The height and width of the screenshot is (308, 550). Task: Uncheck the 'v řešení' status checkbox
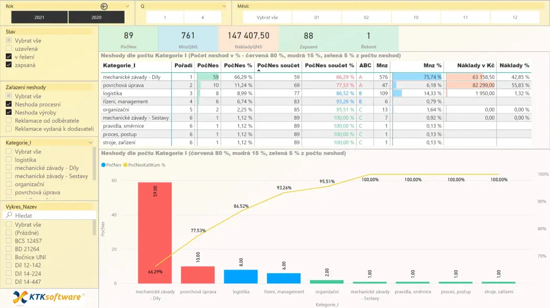(8, 57)
